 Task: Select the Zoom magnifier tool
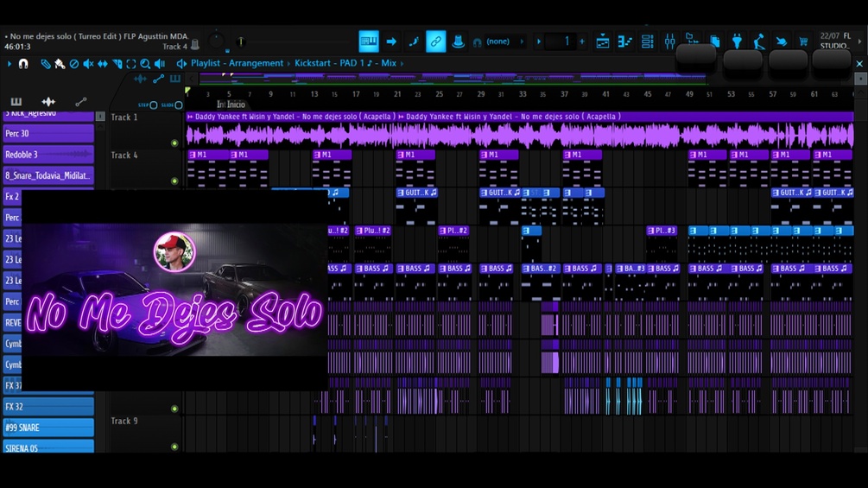tap(145, 64)
